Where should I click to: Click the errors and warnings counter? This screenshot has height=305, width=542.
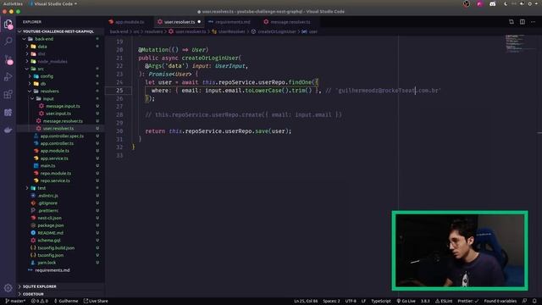coord(40,302)
